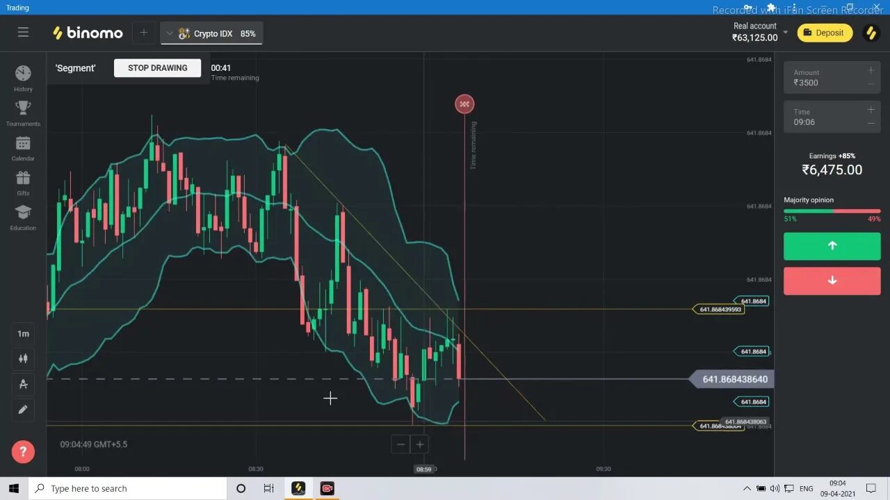Select the pencil drawing tool

click(23, 410)
